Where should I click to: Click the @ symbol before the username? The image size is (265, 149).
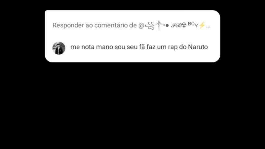click(141, 25)
